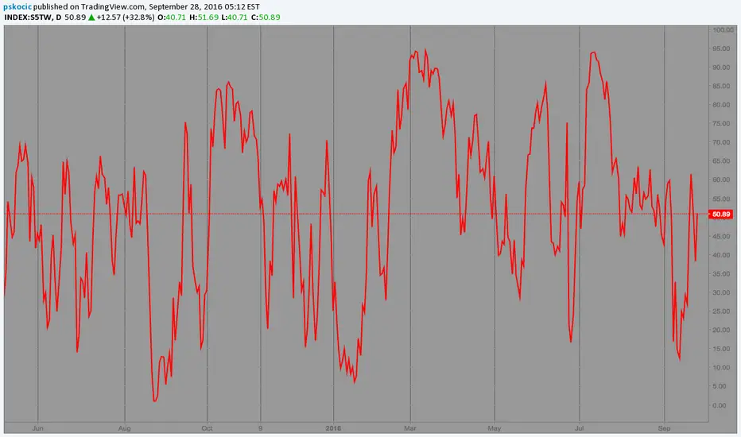The height and width of the screenshot is (437, 741).
Task: Select the 0.00 price axis label
Action: point(721,405)
